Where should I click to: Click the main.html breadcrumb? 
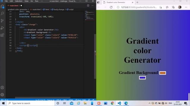pyautogui.click(x=35, y=9)
